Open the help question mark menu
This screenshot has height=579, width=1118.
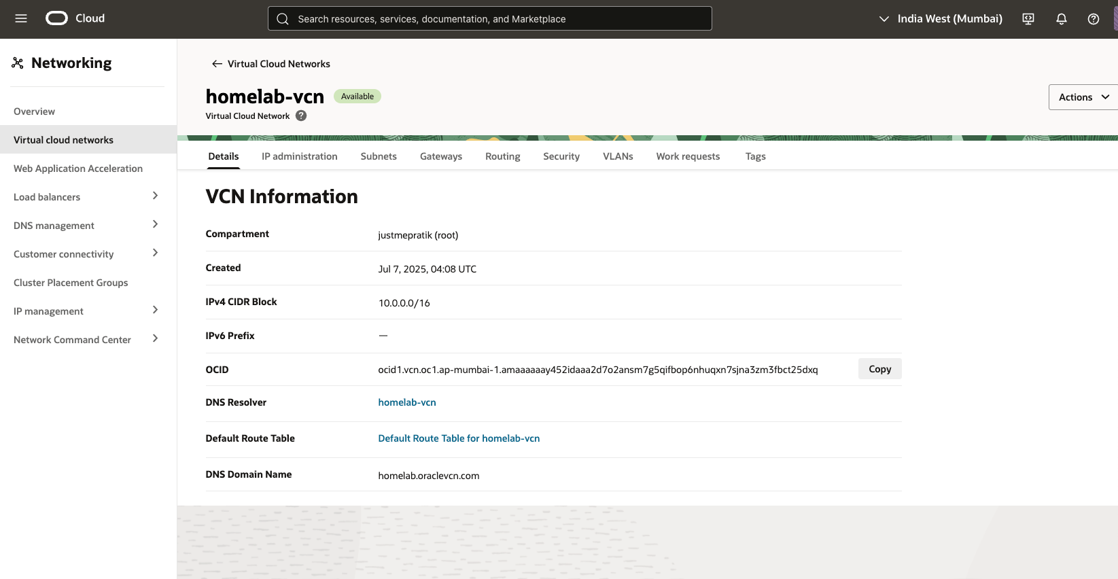click(1093, 19)
